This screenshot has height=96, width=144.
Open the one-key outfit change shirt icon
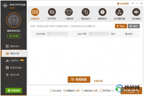pos(69,12)
